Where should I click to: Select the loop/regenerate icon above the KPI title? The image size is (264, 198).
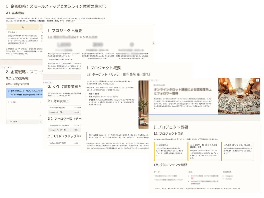(46, 82)
